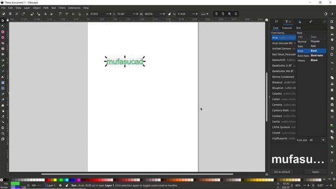336x189 pixels.
Task: Select Heavy Black font style
Action: [311, 60]
